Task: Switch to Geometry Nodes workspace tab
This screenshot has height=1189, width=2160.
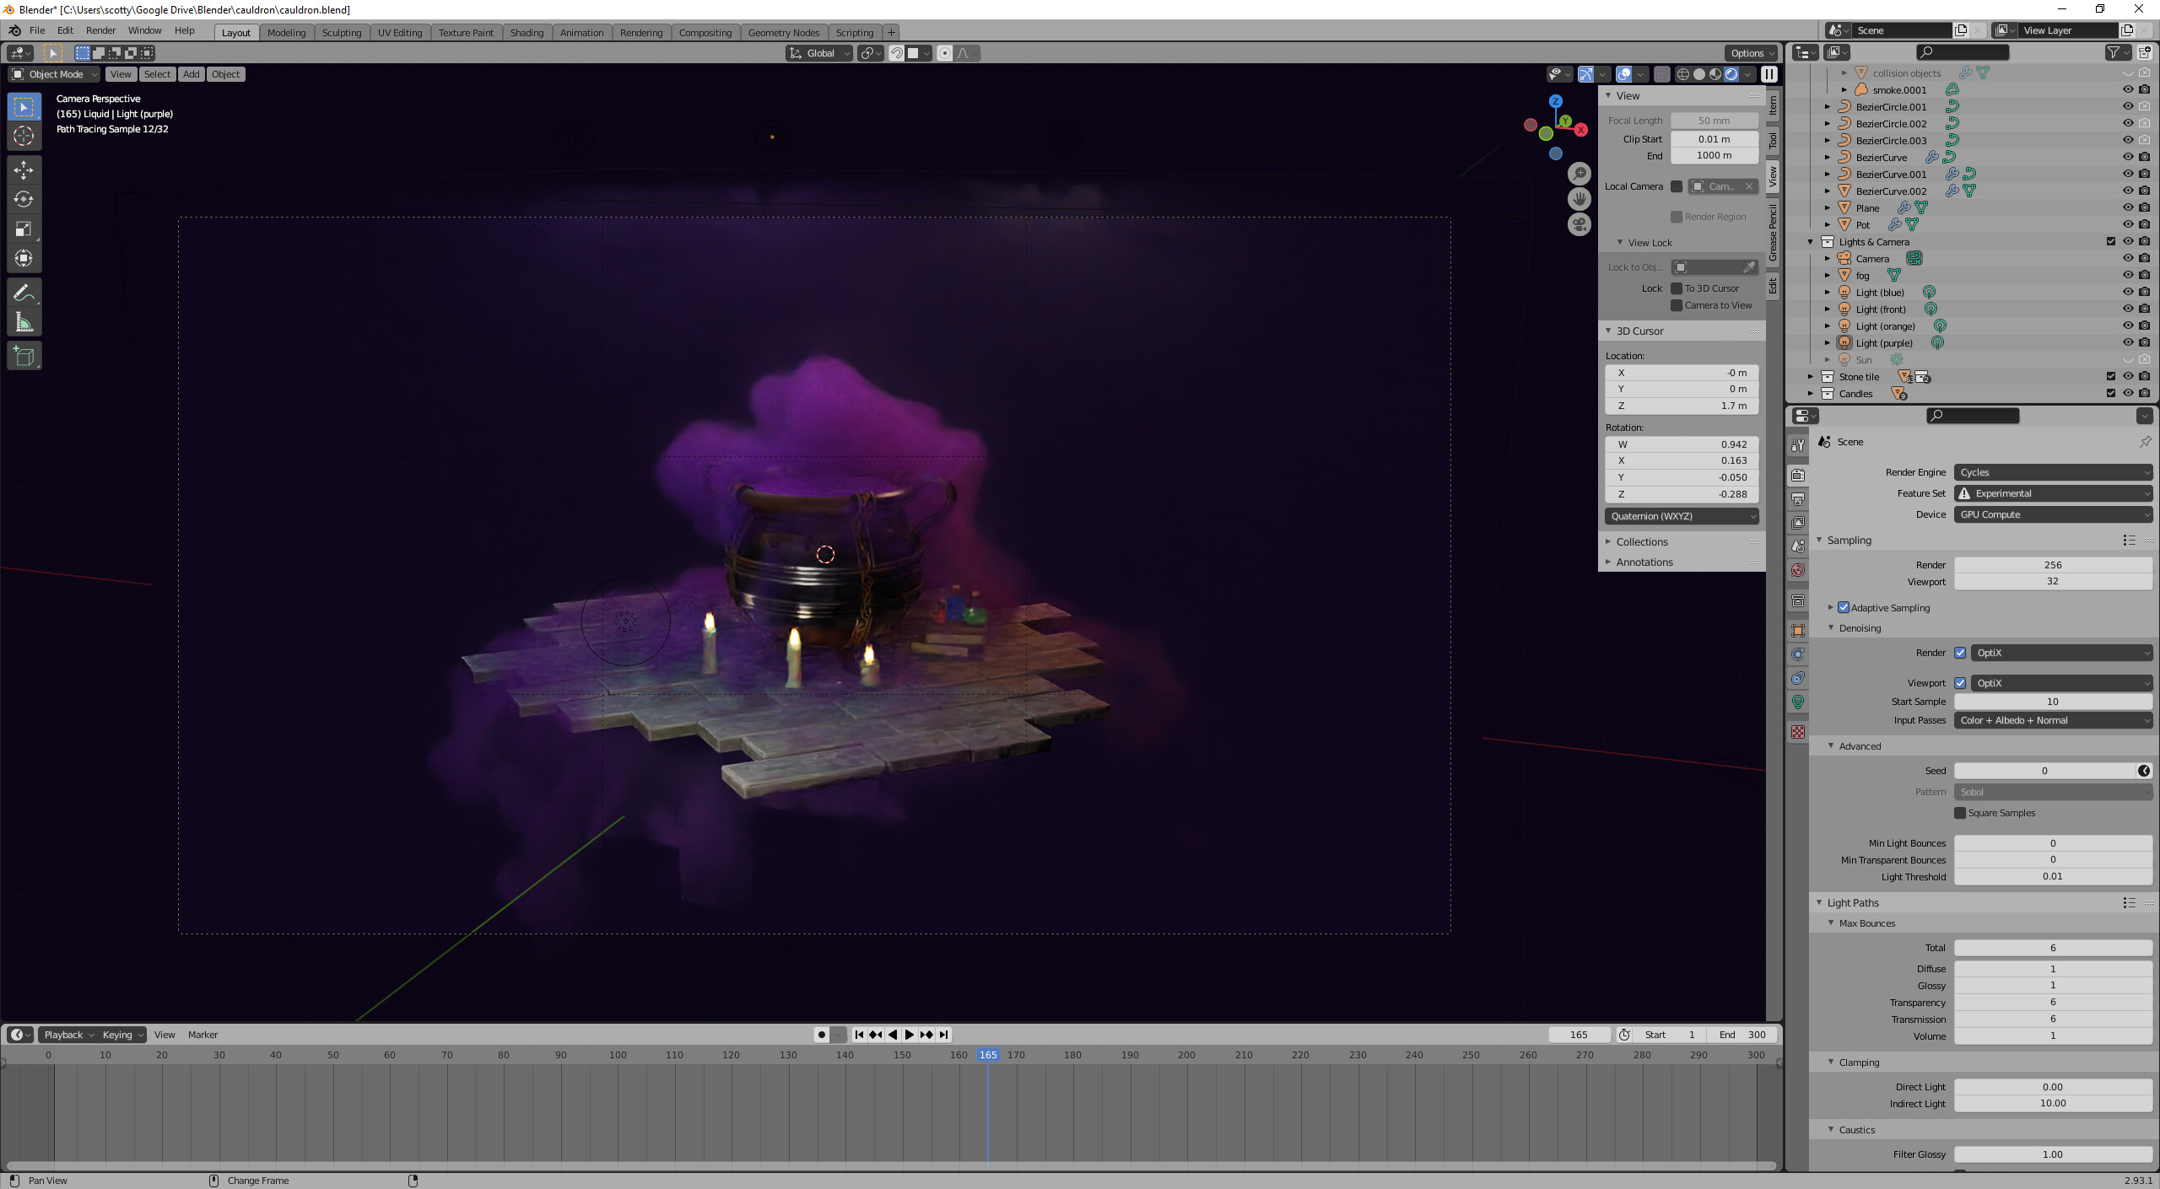Action: click(783, 33)
